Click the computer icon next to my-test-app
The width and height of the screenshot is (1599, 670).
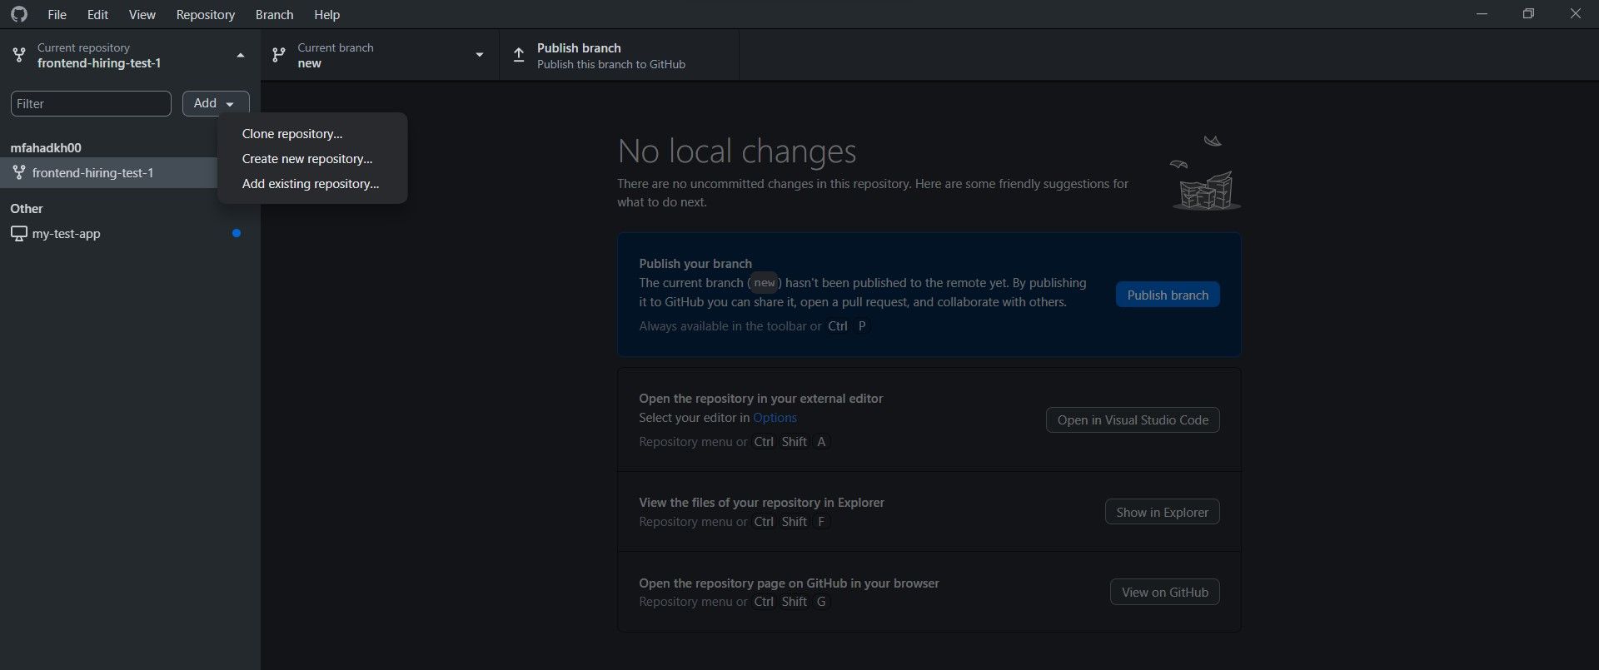18,234
